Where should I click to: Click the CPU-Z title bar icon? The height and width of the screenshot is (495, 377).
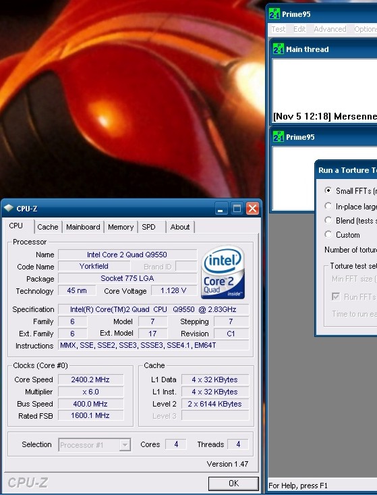(9, 209)
